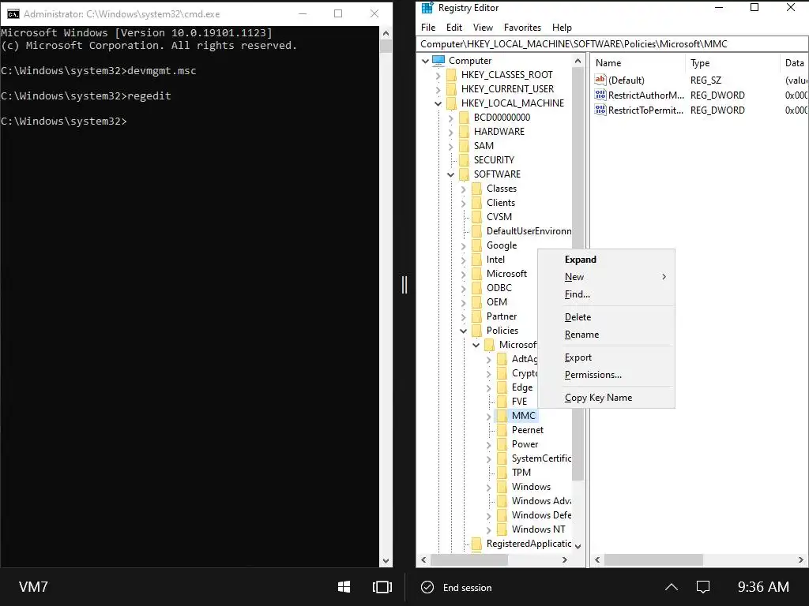Click the (Default) string value icon
This screenshot has width=809, height=606.
pyautogui.click(x=600, y=80)
